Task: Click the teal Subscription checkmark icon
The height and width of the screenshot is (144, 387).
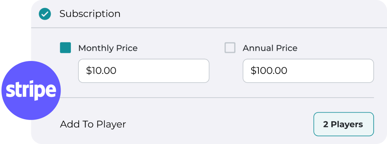Action: coord(45,14)
